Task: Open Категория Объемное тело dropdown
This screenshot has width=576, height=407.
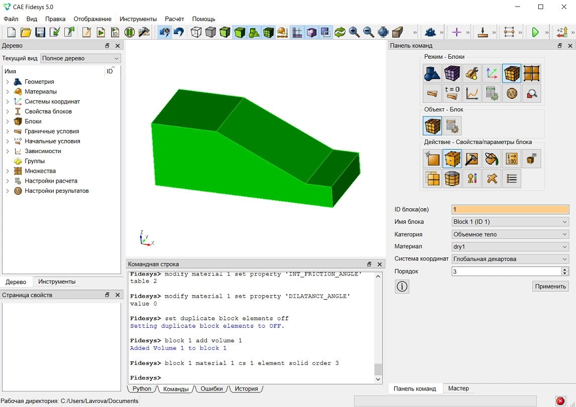Action: coord(510,234)
